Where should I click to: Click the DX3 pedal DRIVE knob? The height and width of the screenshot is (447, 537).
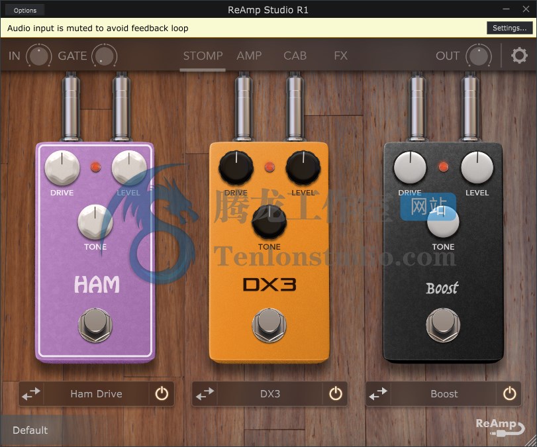point(236,168)
